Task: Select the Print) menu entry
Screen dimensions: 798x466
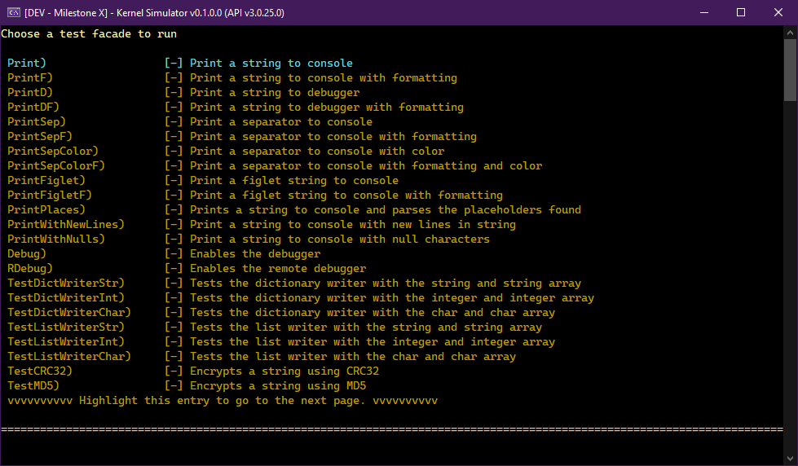Action: point(27,64)
